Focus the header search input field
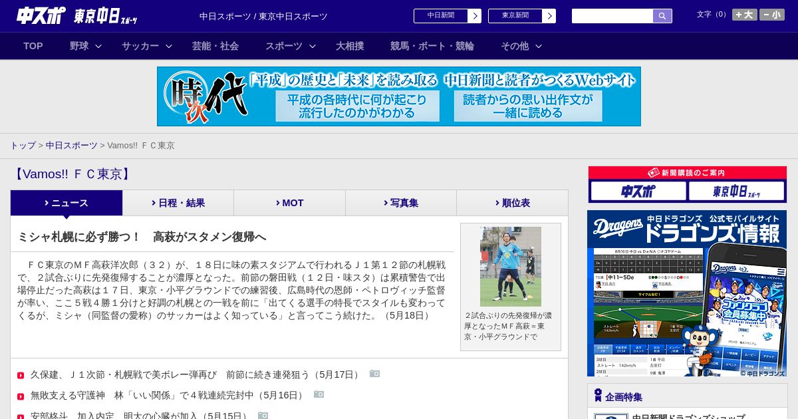The height and width of the screenshot is (419, 798). click(x=612, y=16)
